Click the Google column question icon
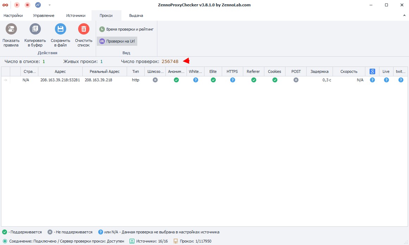This screenshot has width=409, height=245. coord(372,80)
